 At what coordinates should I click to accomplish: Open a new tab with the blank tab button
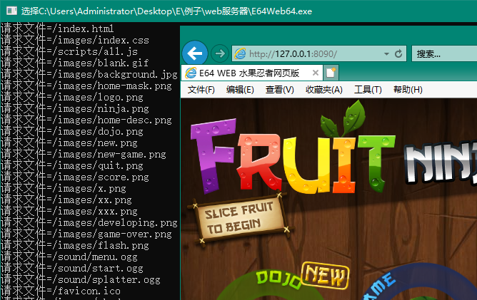coord(331,73)
